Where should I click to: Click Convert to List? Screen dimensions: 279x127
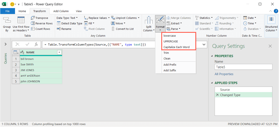tap(123, 29)
